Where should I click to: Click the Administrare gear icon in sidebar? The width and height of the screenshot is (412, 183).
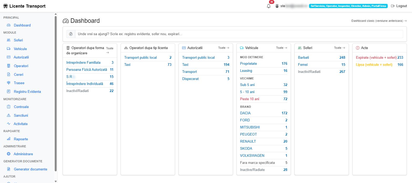[x=9, y=154]
